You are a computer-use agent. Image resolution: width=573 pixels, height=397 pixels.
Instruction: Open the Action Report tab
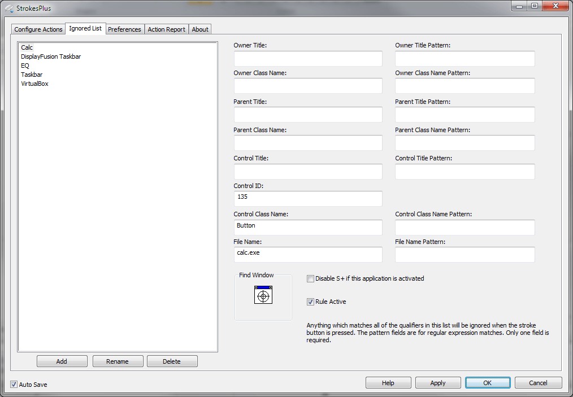166,29
